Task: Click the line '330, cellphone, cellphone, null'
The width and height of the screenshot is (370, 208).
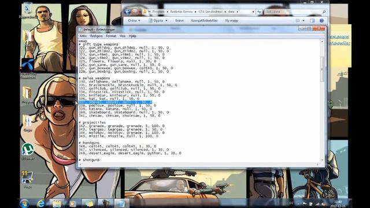Action: pos(121,81)
